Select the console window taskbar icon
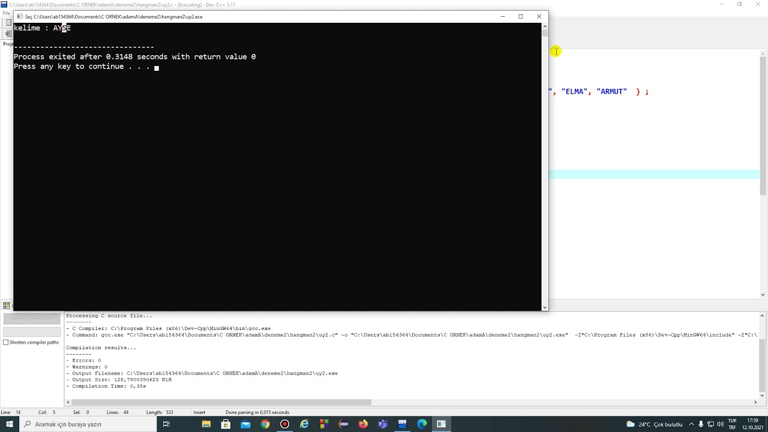The image size is (768, 432). pyautogui.click(x=442, y=424)
